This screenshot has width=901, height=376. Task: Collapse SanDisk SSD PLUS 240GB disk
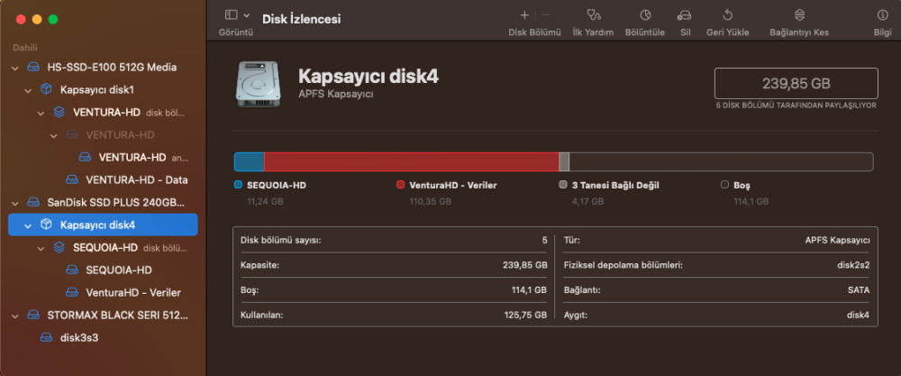click(15, 203)
